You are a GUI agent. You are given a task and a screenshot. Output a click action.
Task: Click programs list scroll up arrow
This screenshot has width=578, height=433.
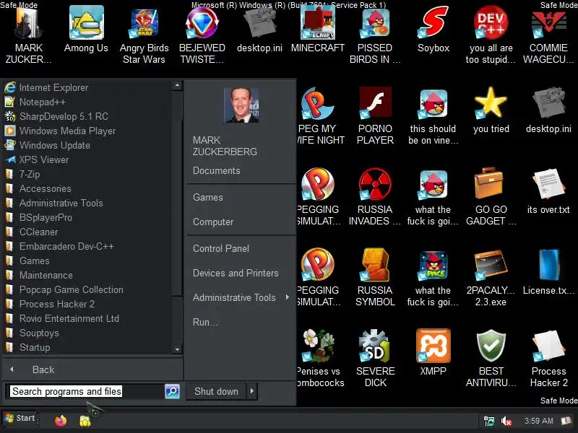pos(177,85)
